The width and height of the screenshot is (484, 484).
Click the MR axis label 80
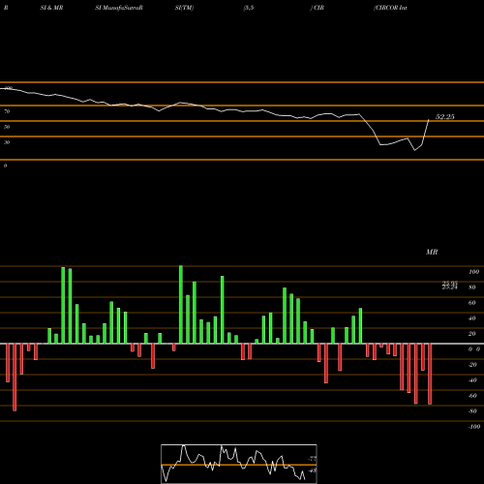click(x=472, y=287)
